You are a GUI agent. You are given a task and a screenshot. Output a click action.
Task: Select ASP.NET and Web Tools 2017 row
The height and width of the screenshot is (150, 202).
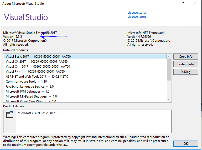(x=85, y=77)
